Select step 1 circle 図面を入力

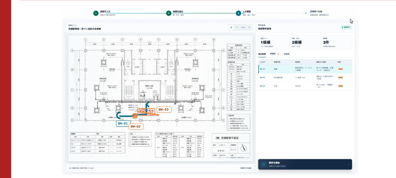96,13
